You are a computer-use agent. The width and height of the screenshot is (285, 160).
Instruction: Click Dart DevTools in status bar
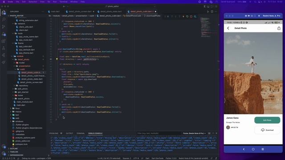[x=157, y=158]
